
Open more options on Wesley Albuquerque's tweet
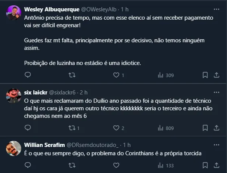click(216, 9)
